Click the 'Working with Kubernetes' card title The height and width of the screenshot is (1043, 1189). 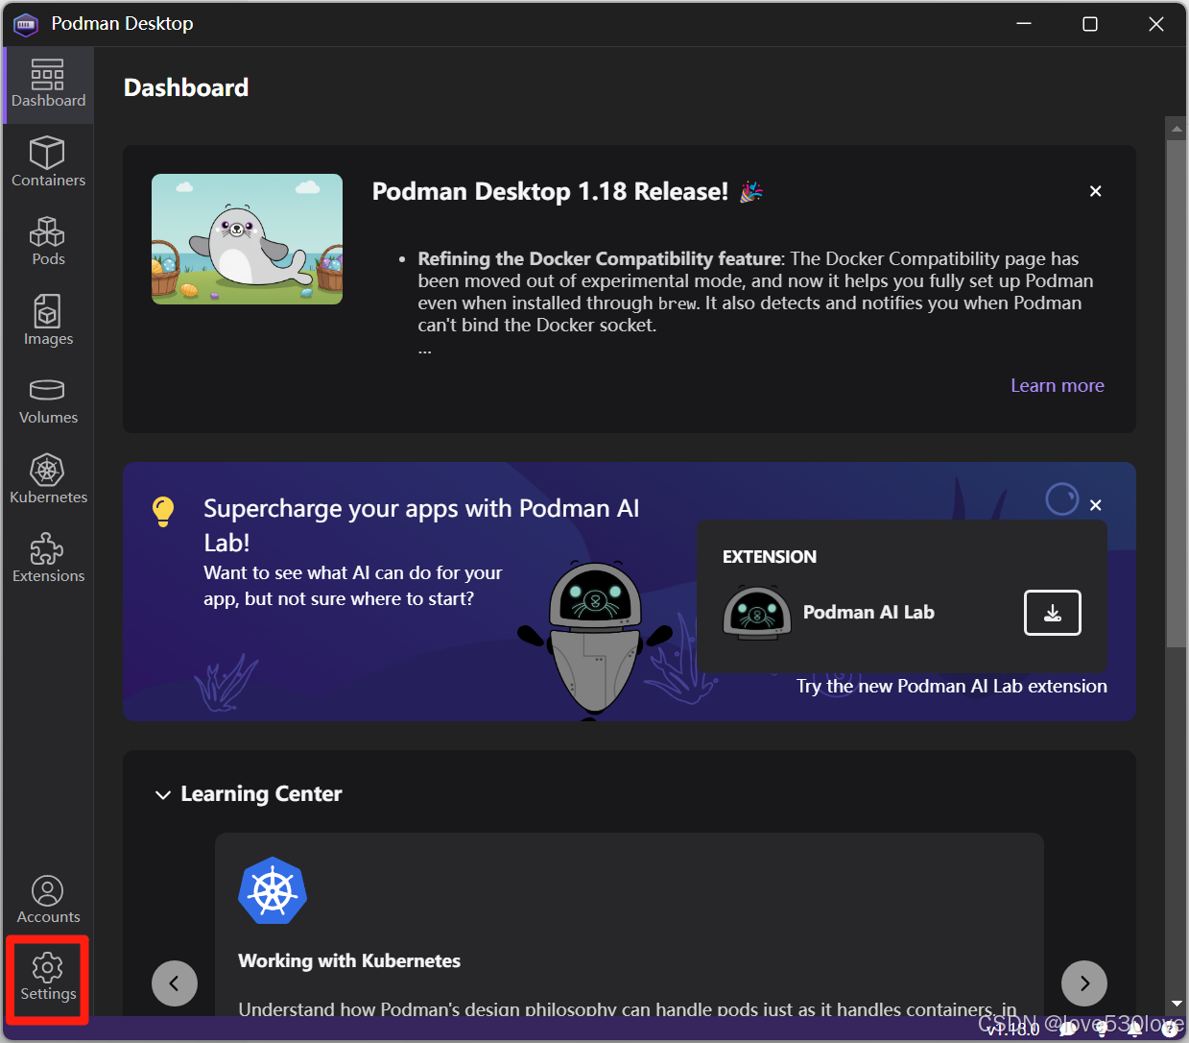(349, 960)
